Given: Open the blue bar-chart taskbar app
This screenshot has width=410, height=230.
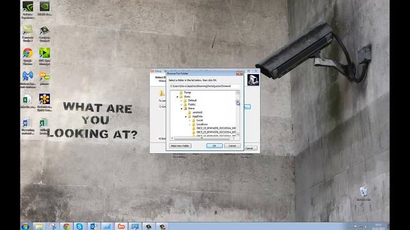Looking at the screenshot, I should pyautogui.click(x=107, y=226).
